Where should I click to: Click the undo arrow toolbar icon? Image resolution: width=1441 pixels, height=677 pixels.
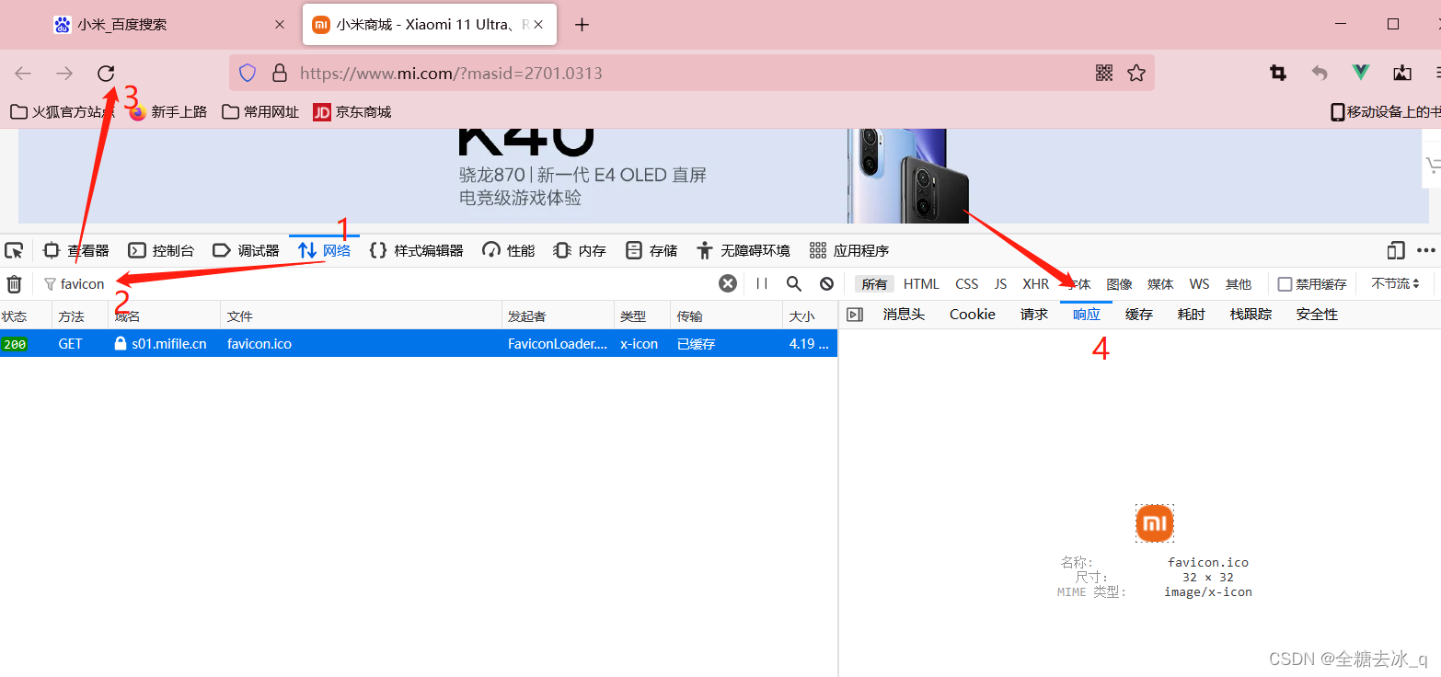pos(1320,73)
